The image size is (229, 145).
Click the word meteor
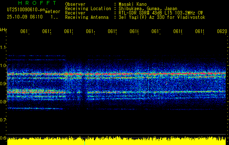coord(53,12)
